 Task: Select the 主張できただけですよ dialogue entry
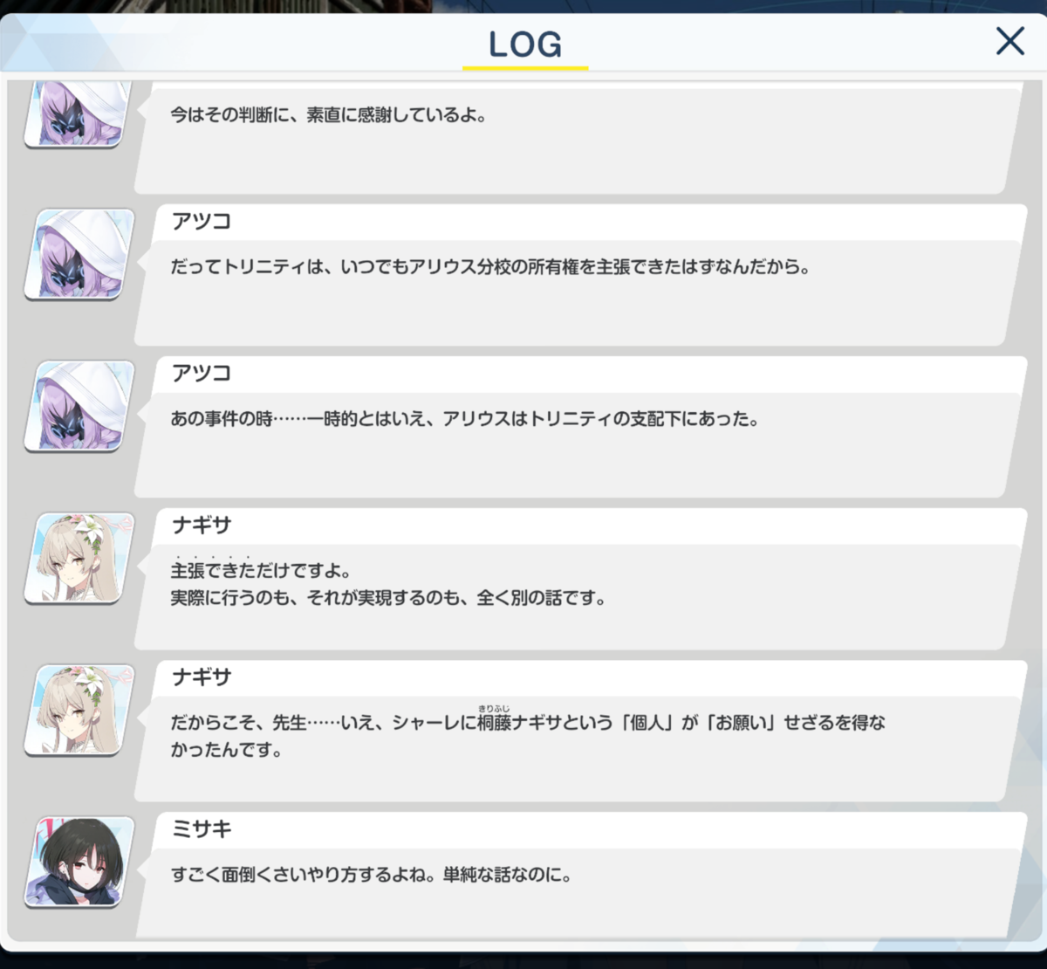[x=580, y=580]
